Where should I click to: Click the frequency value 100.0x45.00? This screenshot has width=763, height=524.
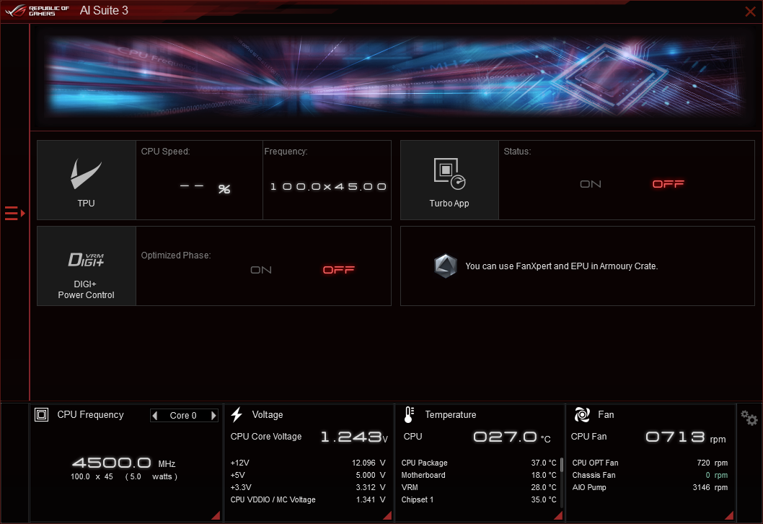[x=328, y=186]
